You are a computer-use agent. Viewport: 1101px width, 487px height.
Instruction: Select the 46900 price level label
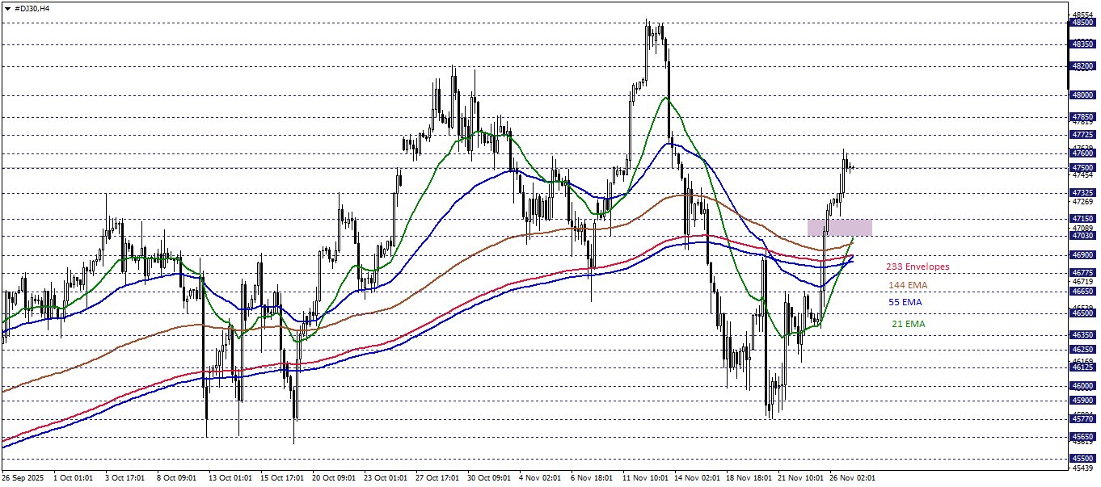1083,254
